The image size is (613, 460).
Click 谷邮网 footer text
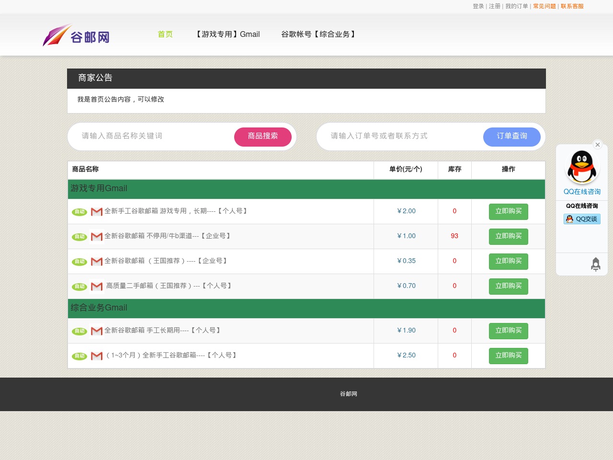tap(349, 394)
